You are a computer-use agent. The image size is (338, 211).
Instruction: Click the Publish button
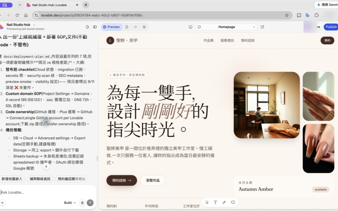[x=331, y=27]
